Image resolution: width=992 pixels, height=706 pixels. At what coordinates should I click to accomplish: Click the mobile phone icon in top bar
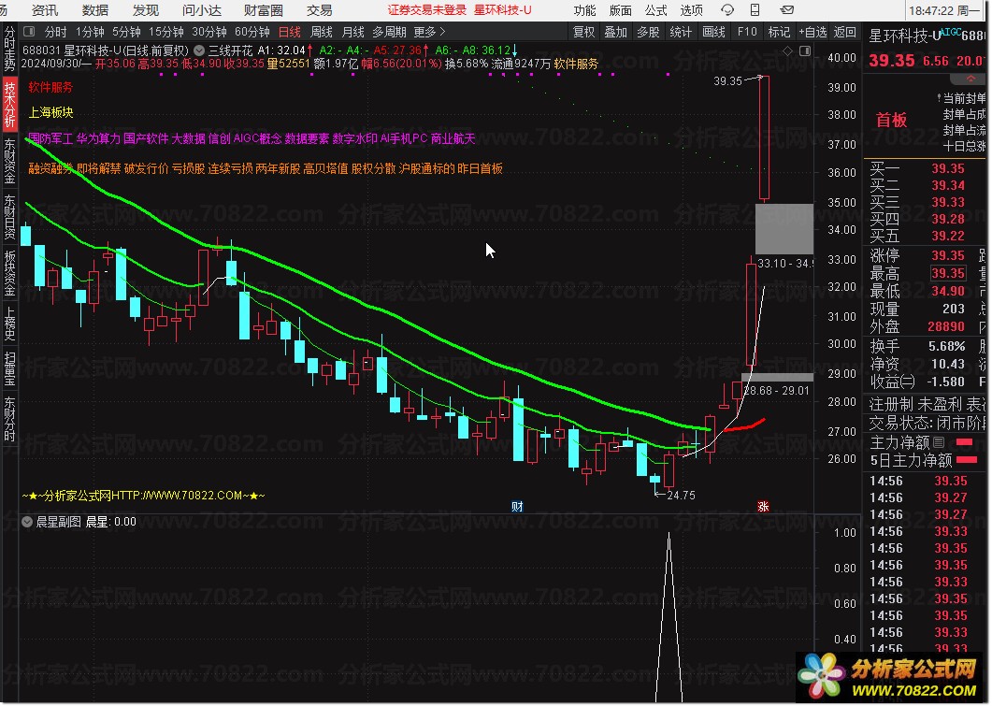point(755,10)
